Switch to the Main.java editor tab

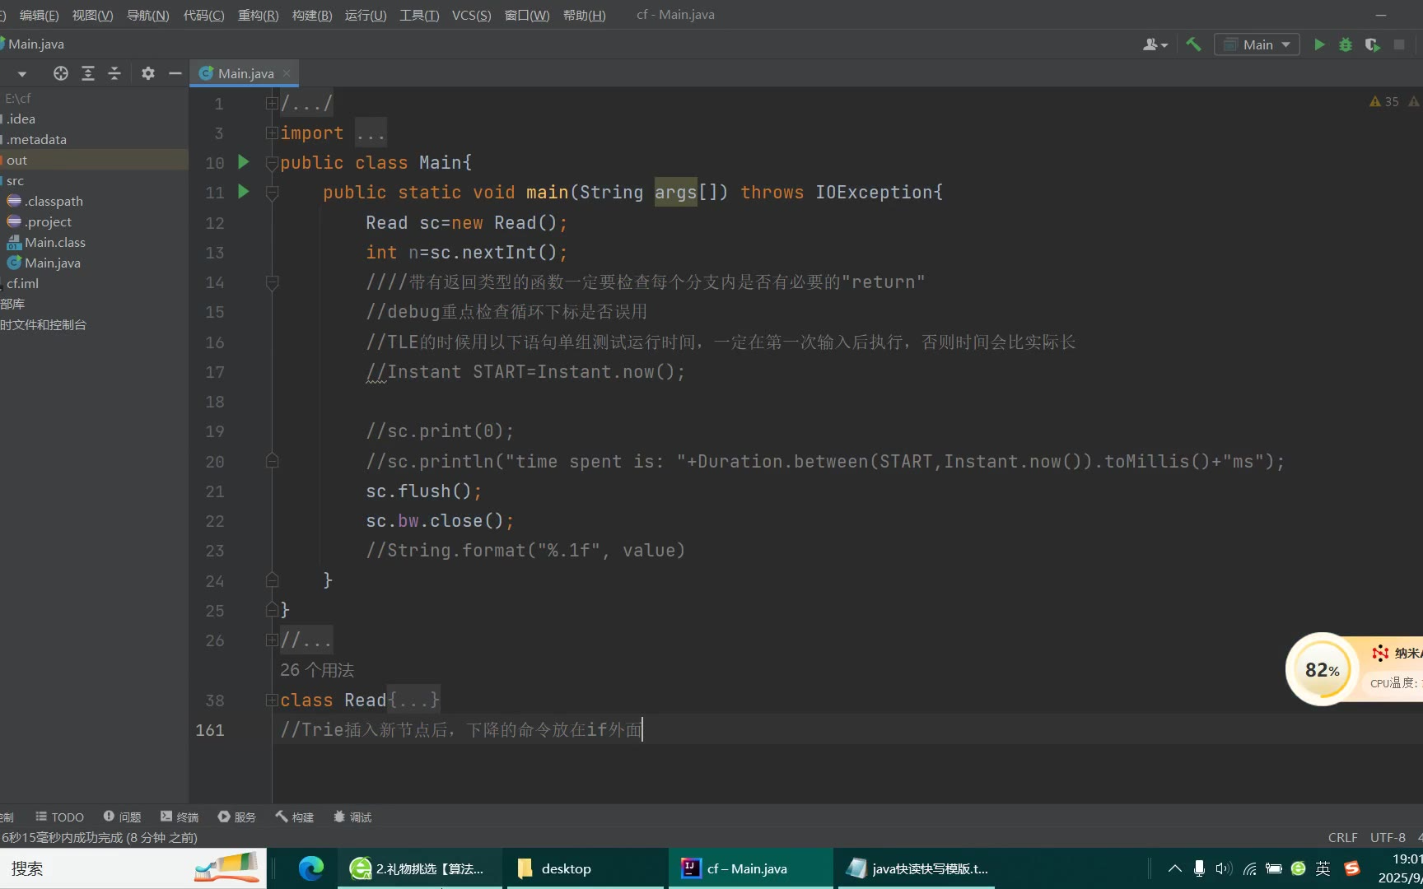[245, 73]
